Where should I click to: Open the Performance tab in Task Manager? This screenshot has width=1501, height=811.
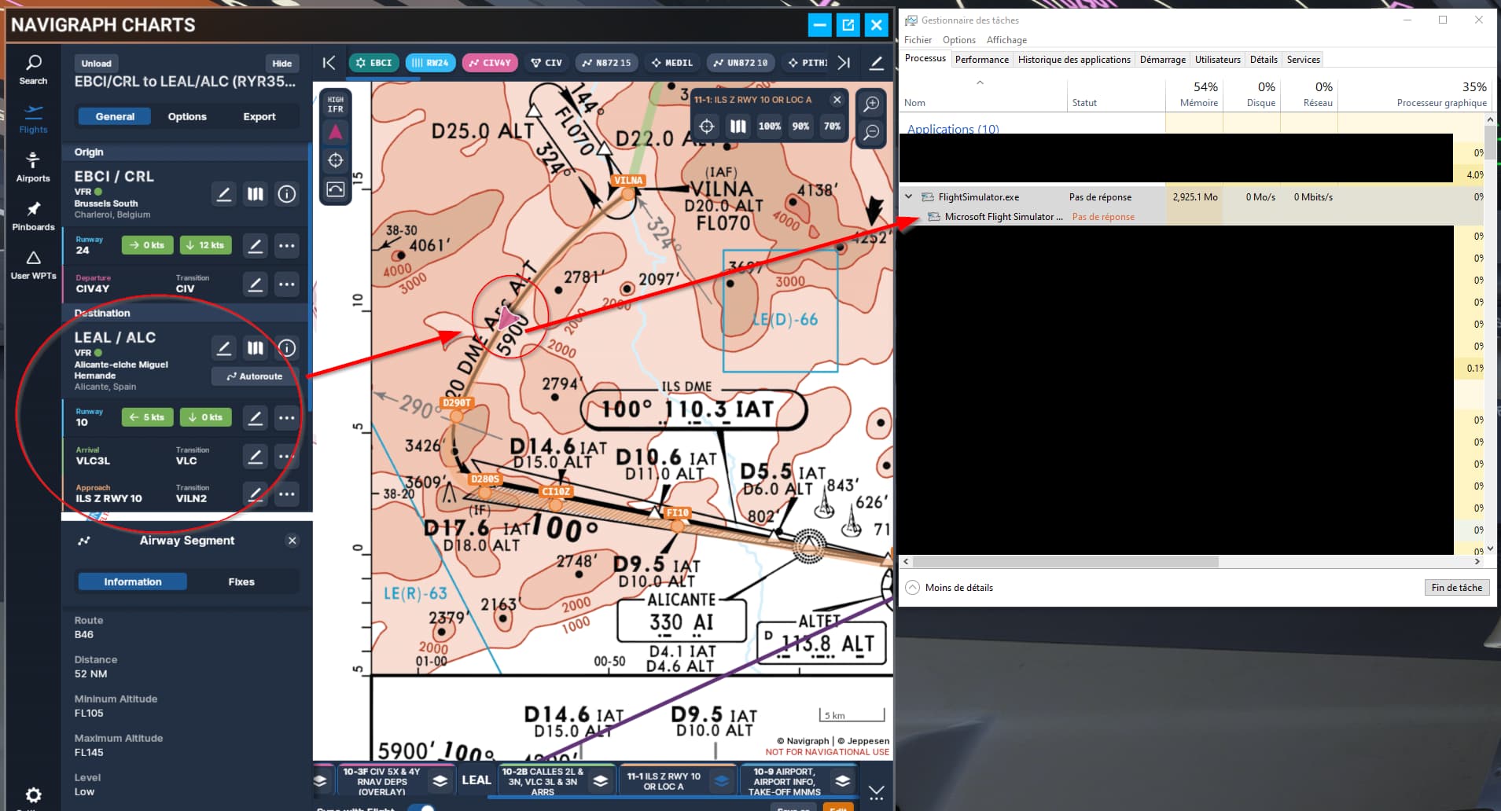[x=983, y=59]
